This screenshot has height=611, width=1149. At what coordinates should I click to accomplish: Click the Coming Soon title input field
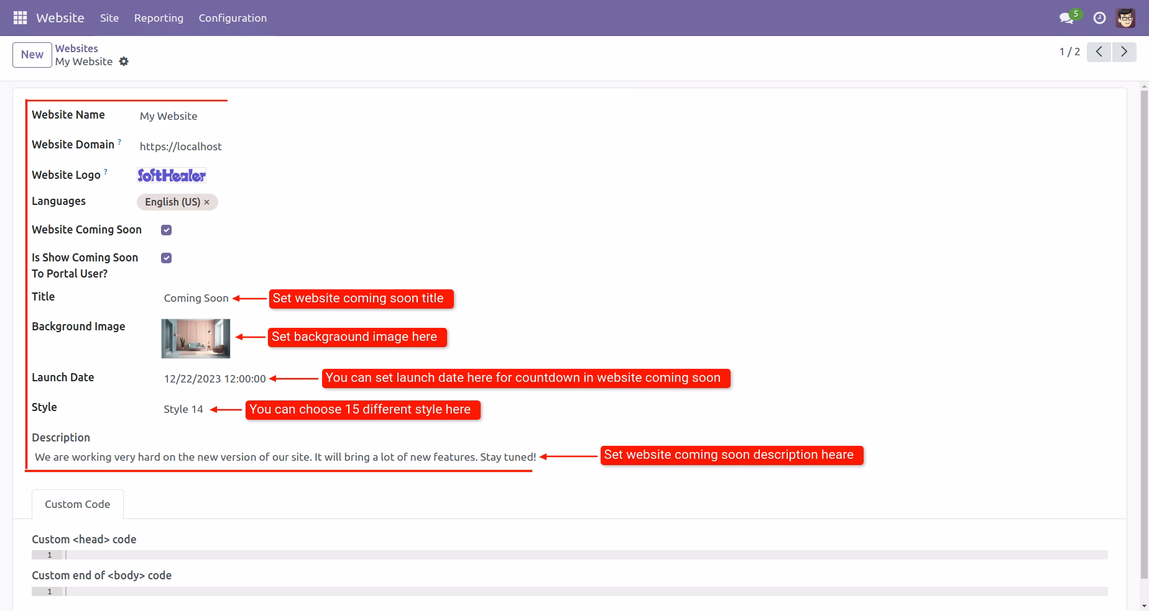tap(196, 298)
